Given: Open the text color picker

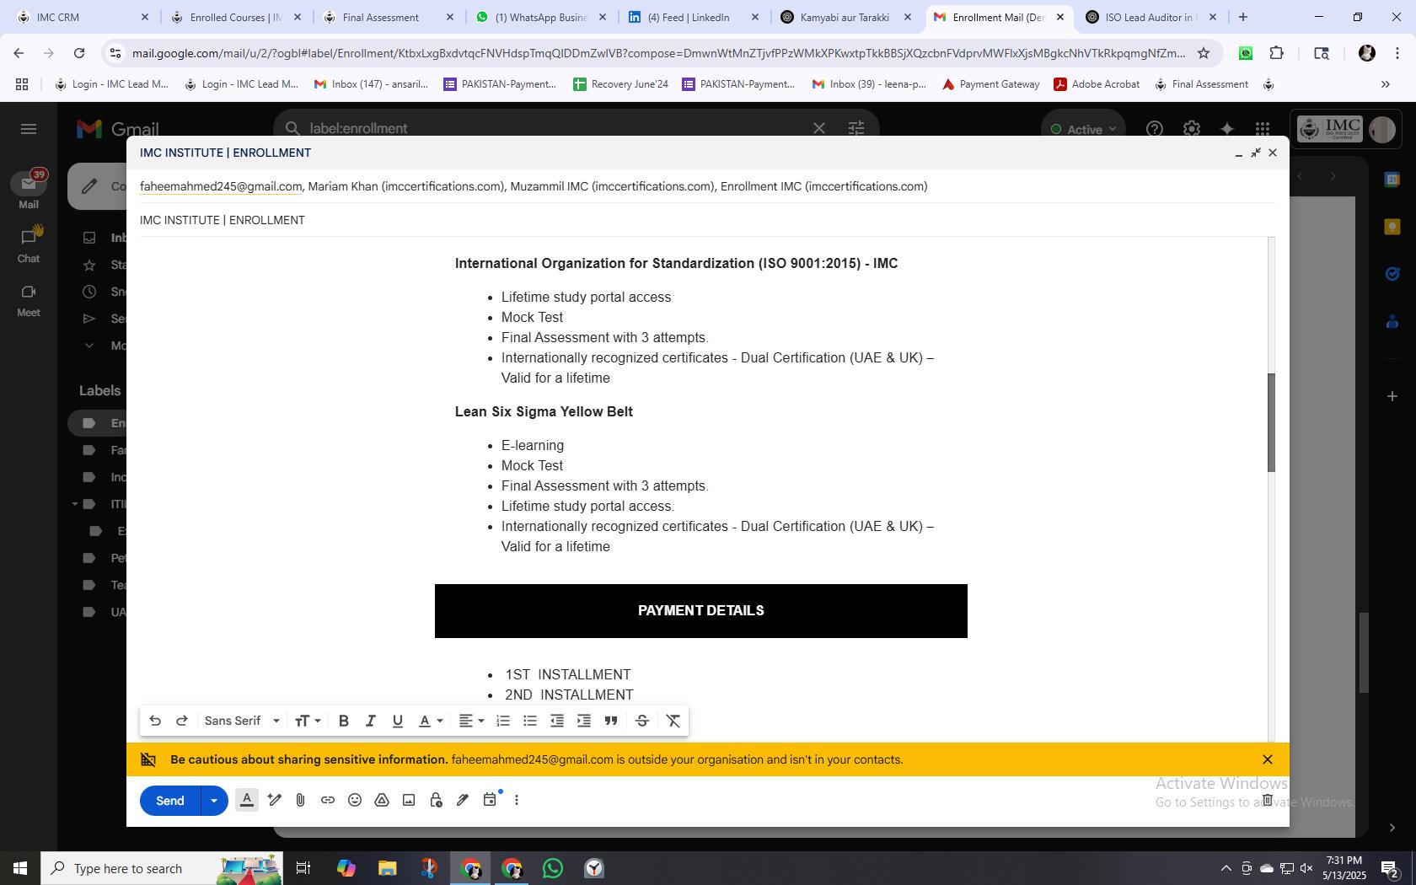Looking at the screenshot, I should 431,721.
